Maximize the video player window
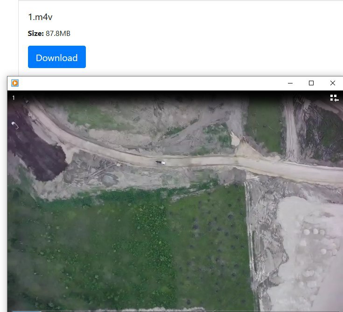Image resolution: width=343 pixels, height=312 pixels. pyautogui.click(x=311, y=83)
